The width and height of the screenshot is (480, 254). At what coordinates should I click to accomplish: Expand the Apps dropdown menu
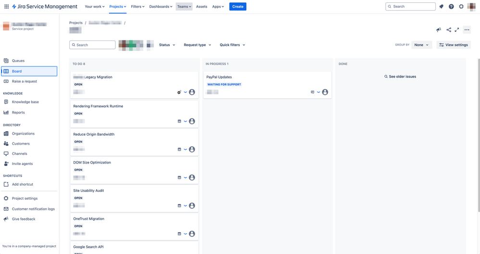point(218,6)
